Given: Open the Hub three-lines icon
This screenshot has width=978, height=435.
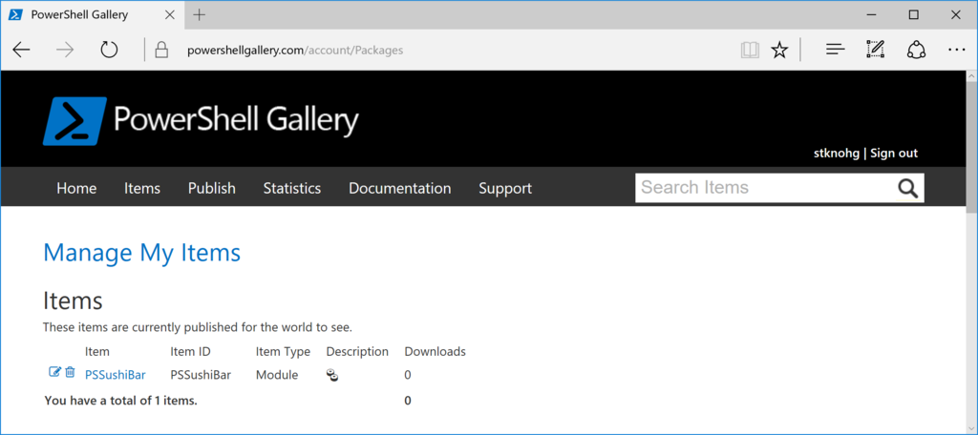Looking at the screenshot, I should tap(835, 50).
